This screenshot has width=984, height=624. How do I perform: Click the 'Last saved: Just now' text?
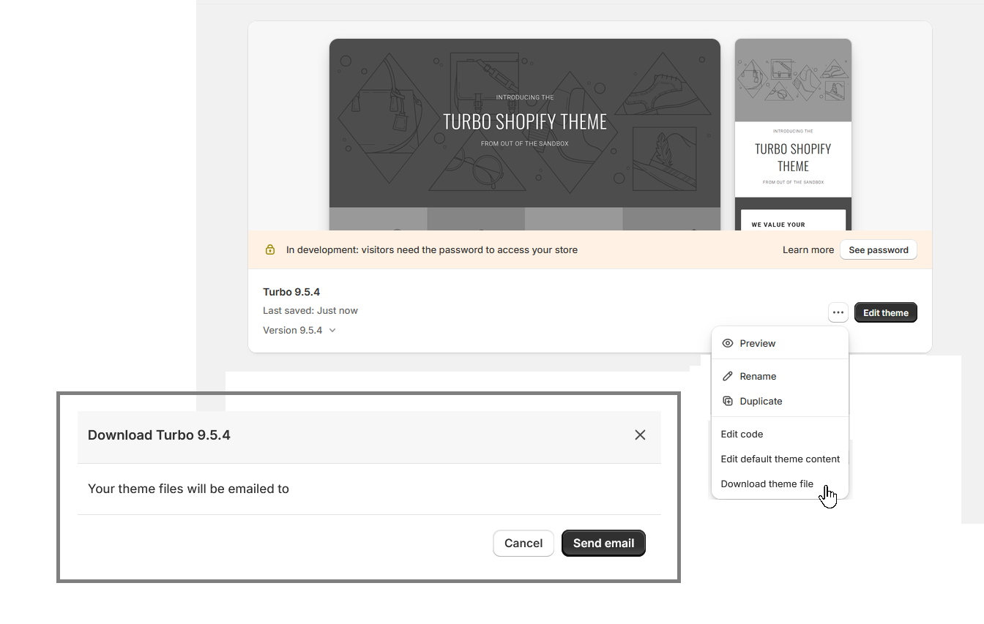point(310,310)
